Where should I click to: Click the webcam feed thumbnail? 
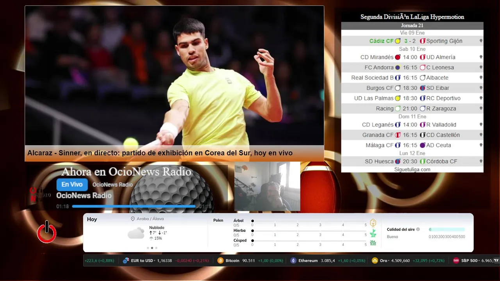click(267, 187)
